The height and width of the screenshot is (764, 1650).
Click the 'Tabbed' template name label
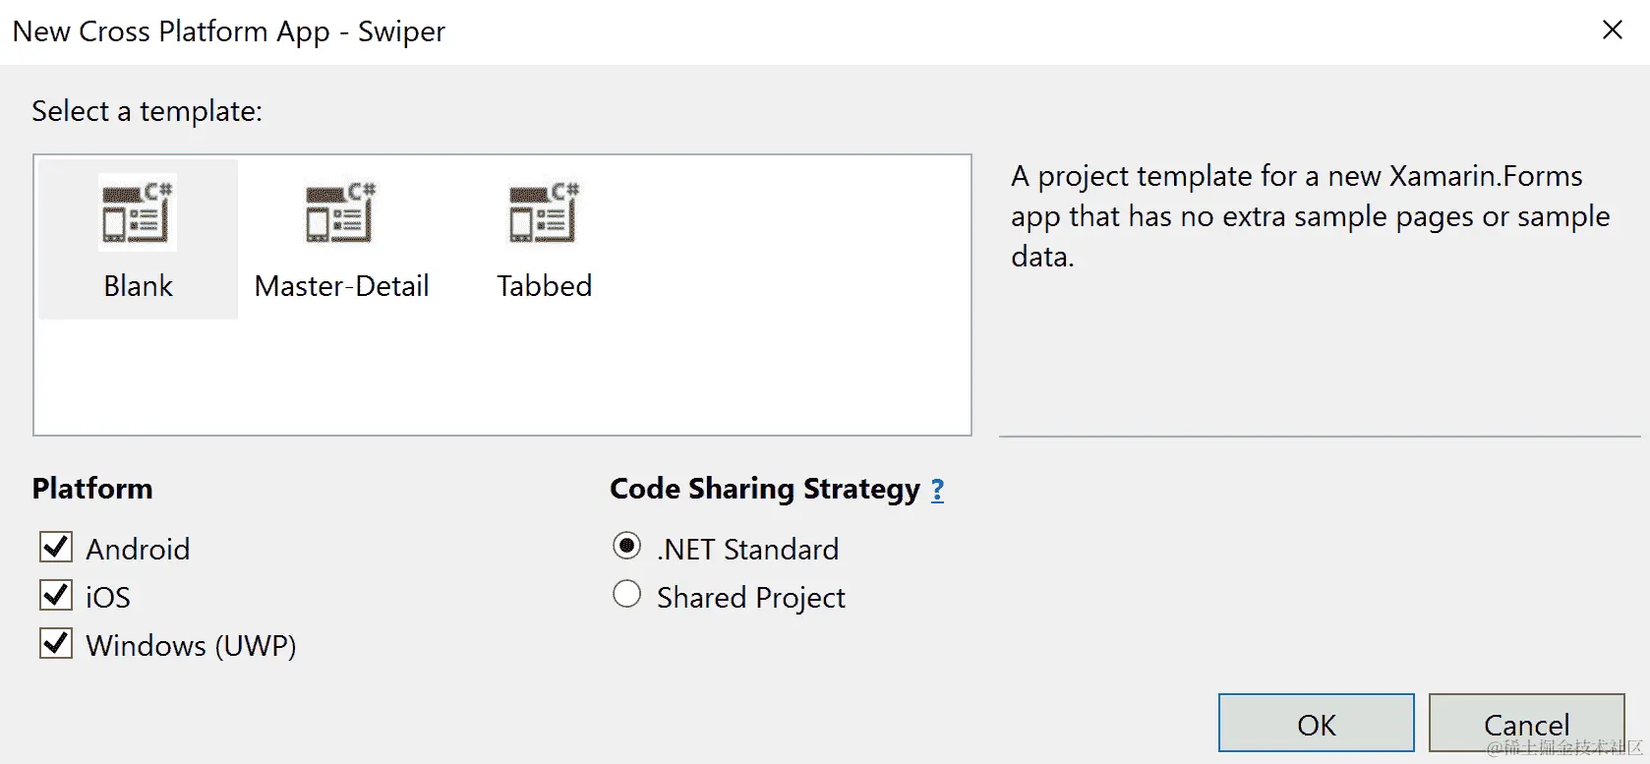[x=544, y=286]
